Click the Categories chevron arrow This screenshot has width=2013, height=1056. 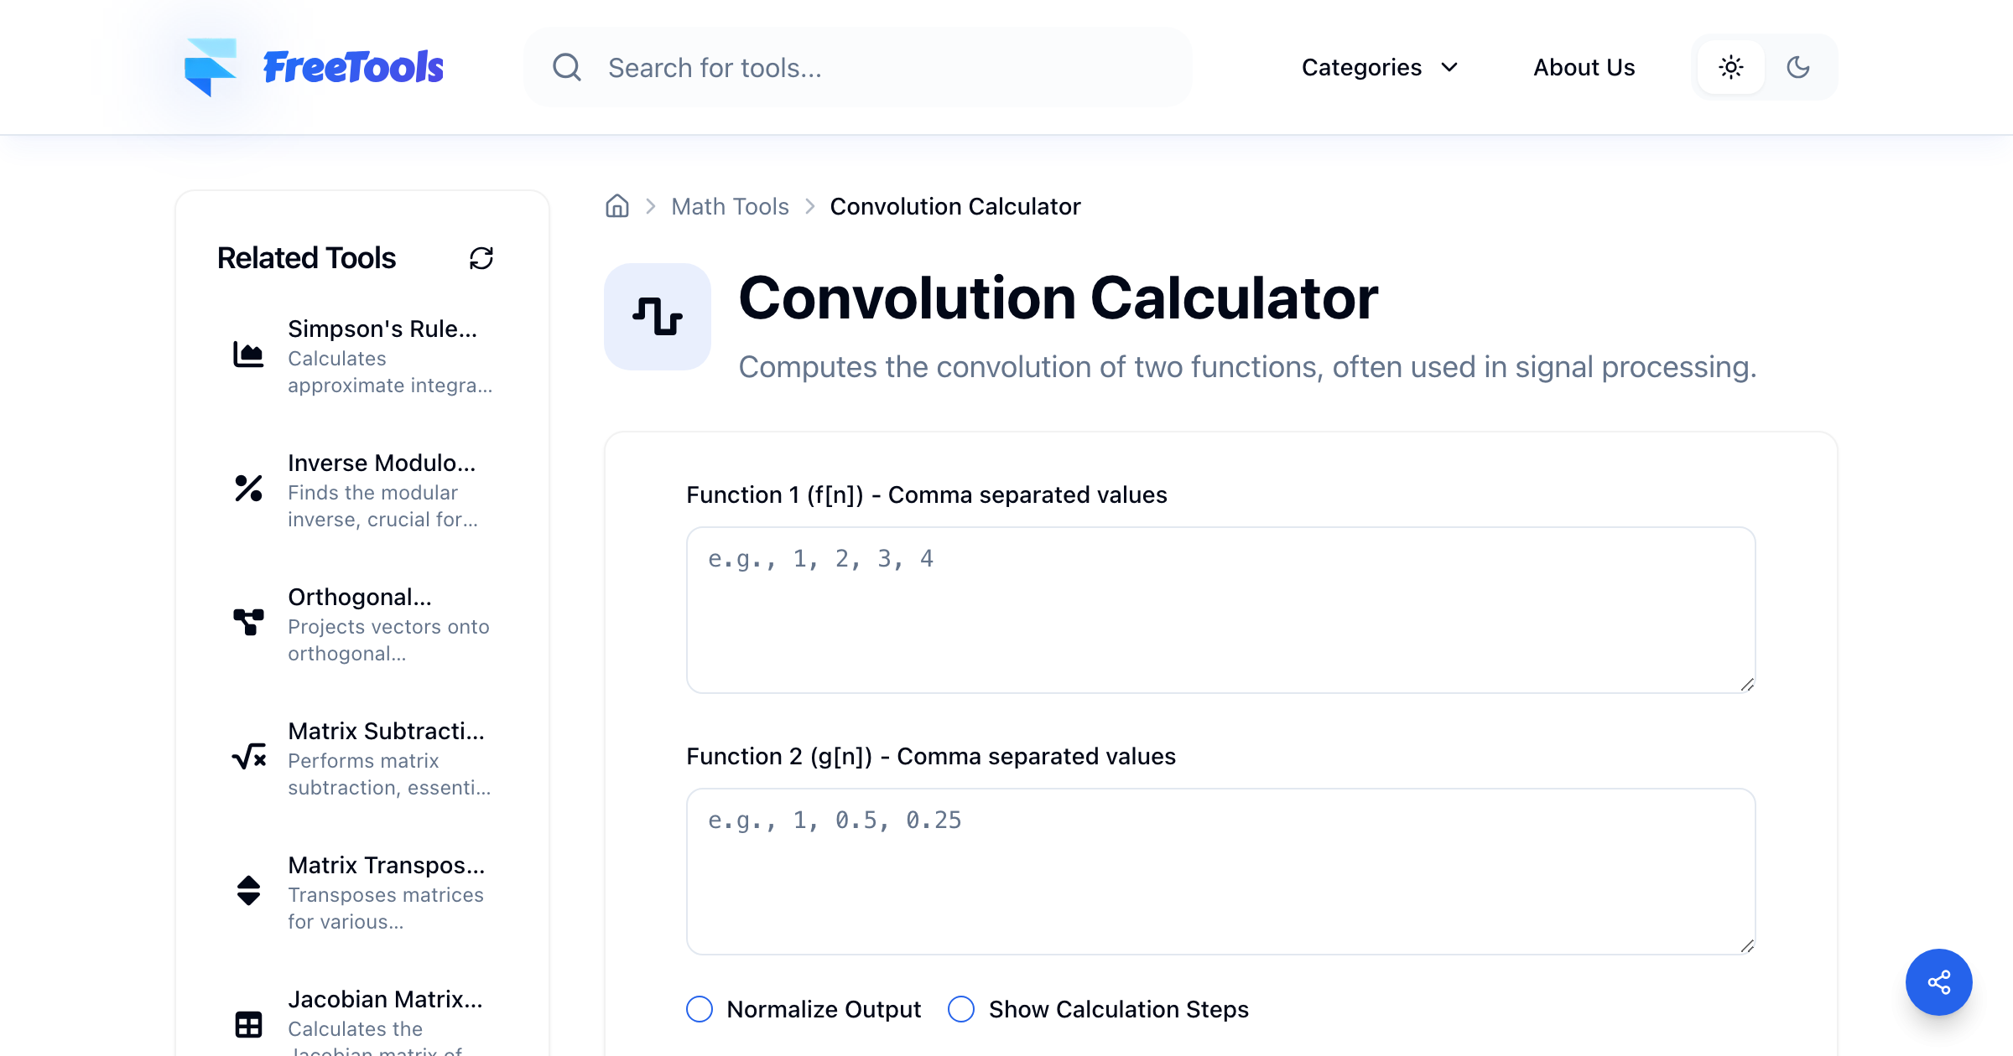(x=1449, y=67)
